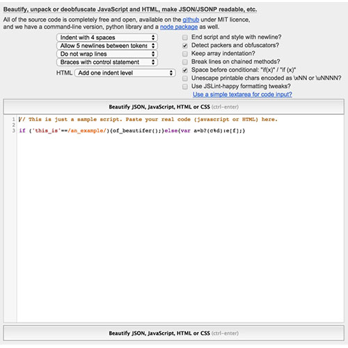
Task: Open Allow 5 newlines between tokens dropdown
Action: (x=107, y=46)
